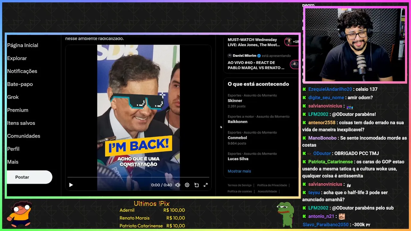Open Acessibilidade footer link
The width and height of the screenshot is (411, 231).
(x=267, y=192)
